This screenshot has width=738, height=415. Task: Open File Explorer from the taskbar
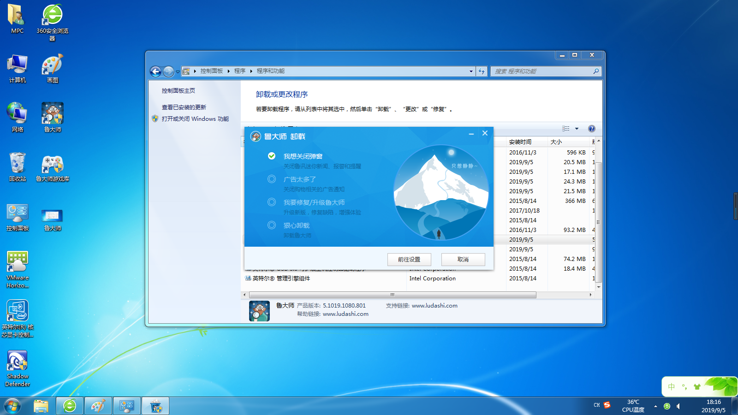coord(41,406)
